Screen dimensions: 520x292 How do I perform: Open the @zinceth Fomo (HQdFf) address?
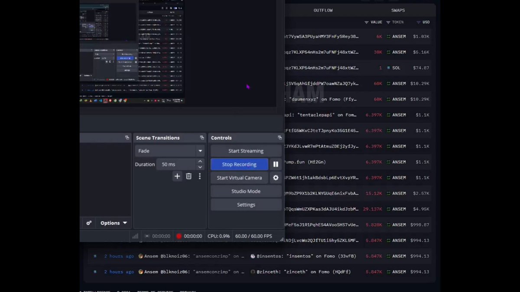pyautogui.click(x=303, y=272)
